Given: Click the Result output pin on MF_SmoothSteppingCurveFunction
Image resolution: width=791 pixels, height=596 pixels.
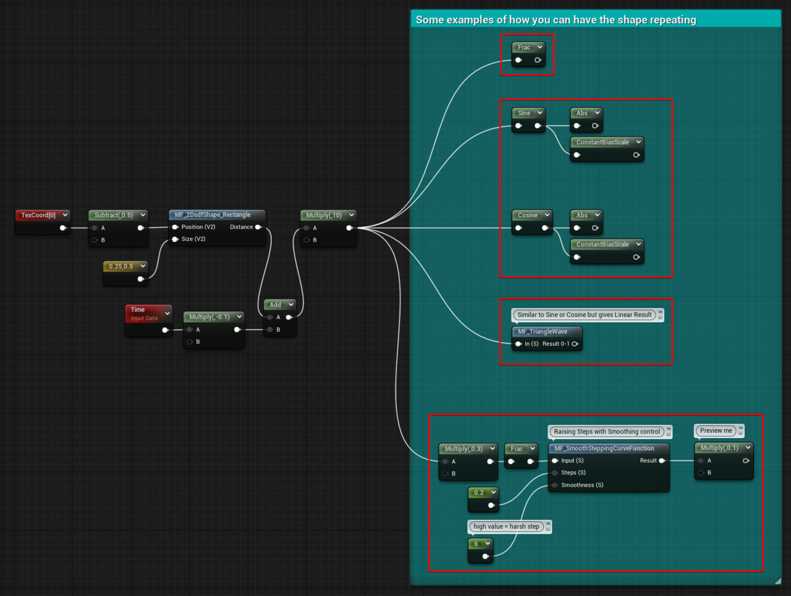Looking at the screenshot, I should pyautogui.click(x=662, y=460).
